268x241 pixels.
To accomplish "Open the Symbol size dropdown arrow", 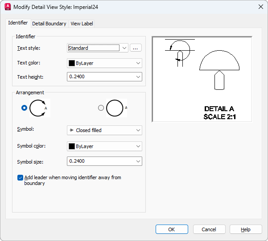I will (x=138, y=161).
